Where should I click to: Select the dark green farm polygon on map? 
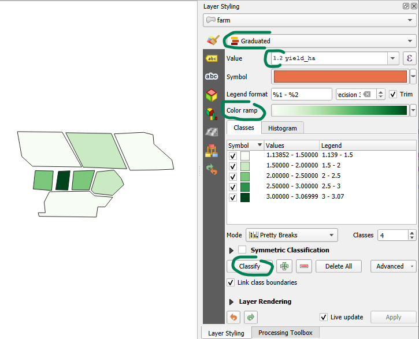click(63, 180)
